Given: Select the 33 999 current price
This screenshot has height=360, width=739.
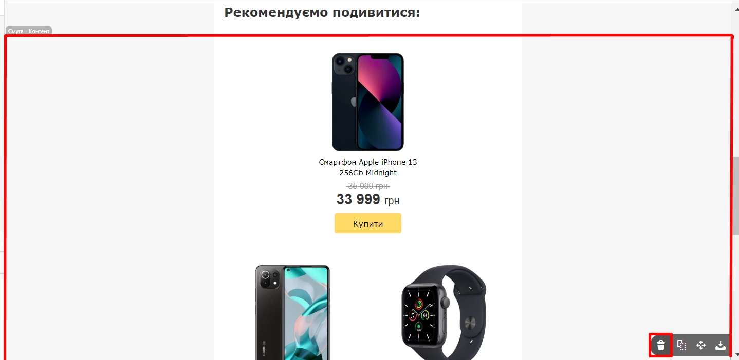Looking at the screenshot, I should 358,199.
